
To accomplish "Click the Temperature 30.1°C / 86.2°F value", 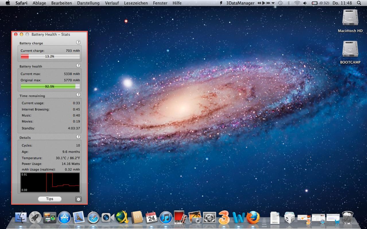I will [x=68, y=158].
